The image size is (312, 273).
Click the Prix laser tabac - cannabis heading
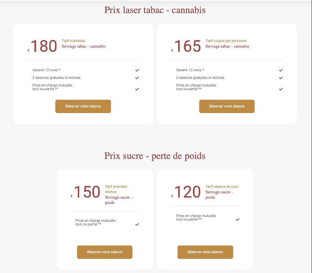click(x=155, y=10)
